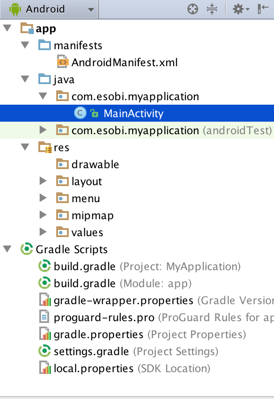Expand the layout folder

pyautogui.click(x=43, y=181)
